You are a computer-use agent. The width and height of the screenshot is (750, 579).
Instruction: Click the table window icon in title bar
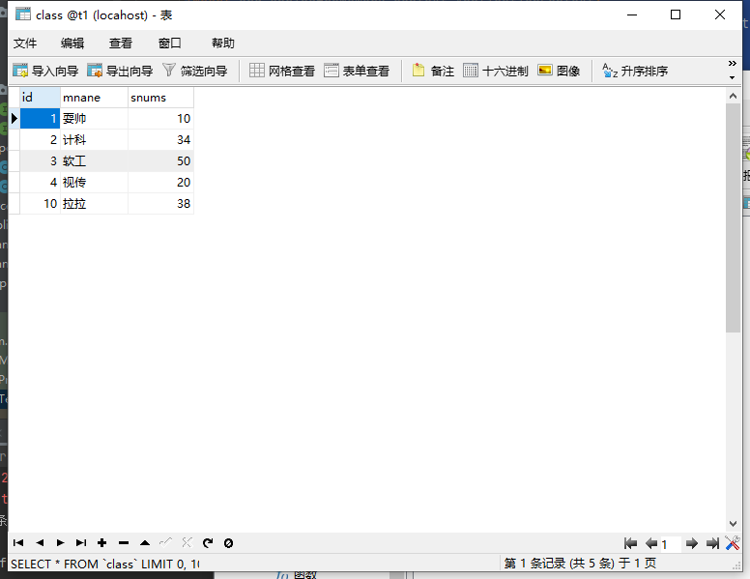[x=23, y=14]
